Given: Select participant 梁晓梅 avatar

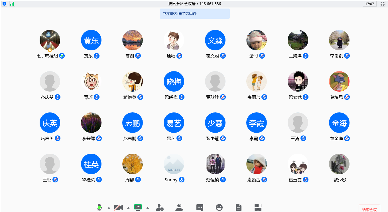Looking at the screenshot, I should tap(174, 82).
